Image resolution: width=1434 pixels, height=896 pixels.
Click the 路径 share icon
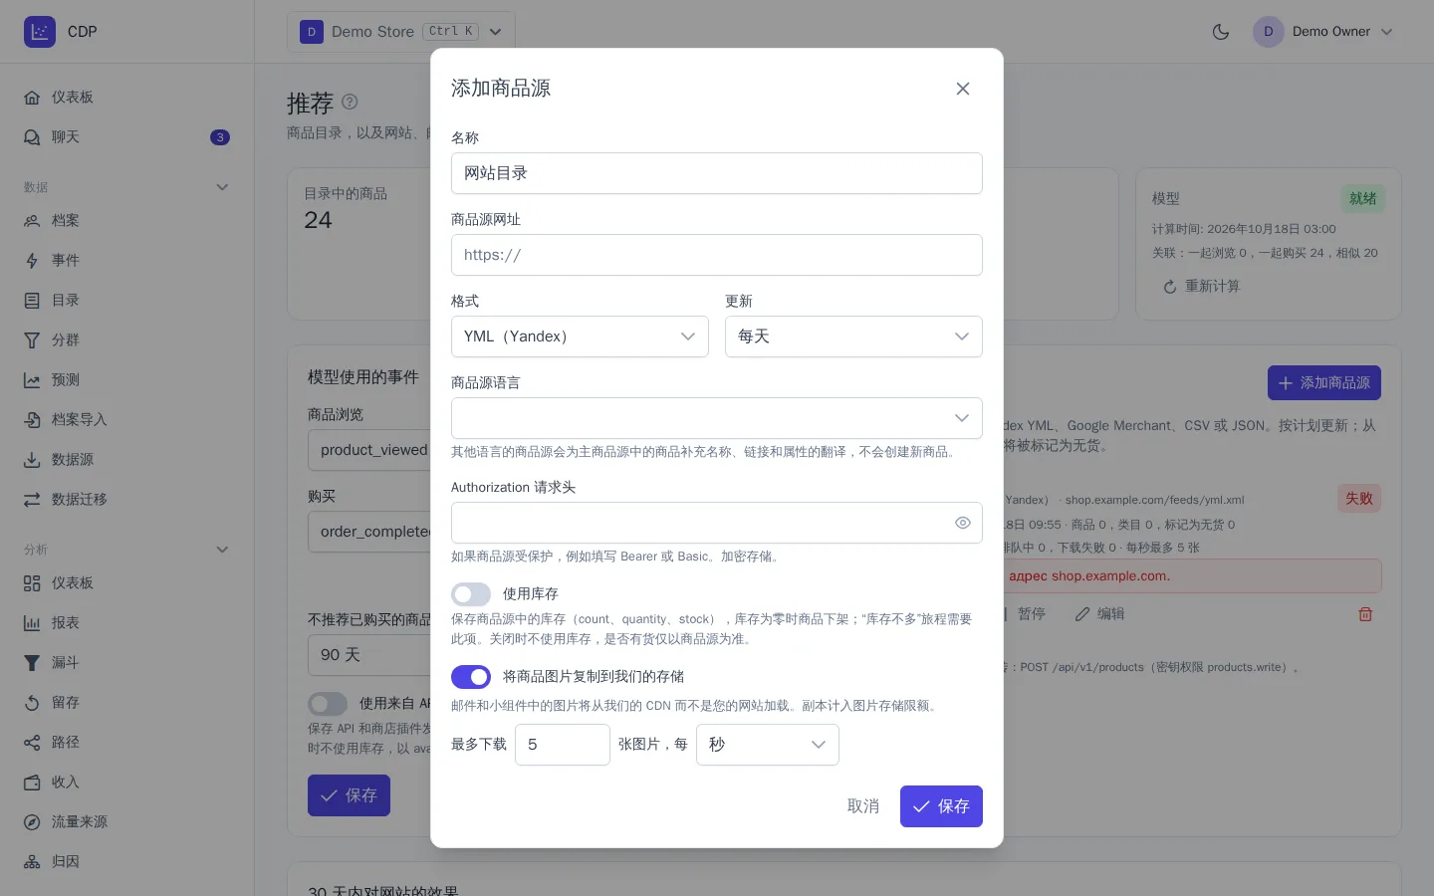click(32, 743)
